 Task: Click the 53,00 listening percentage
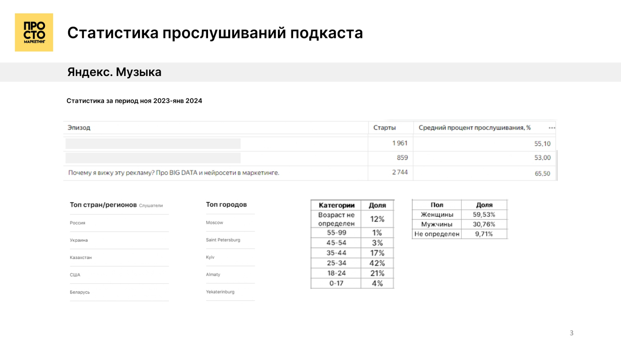(x=542, y=158)
